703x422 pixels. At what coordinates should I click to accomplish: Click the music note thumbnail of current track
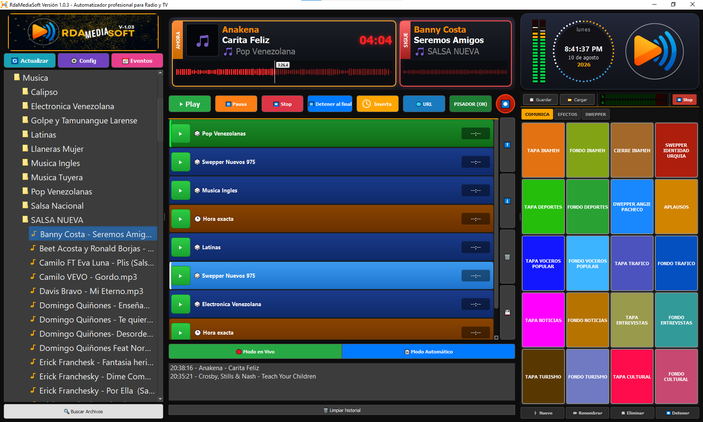click(x=203, y=41)
